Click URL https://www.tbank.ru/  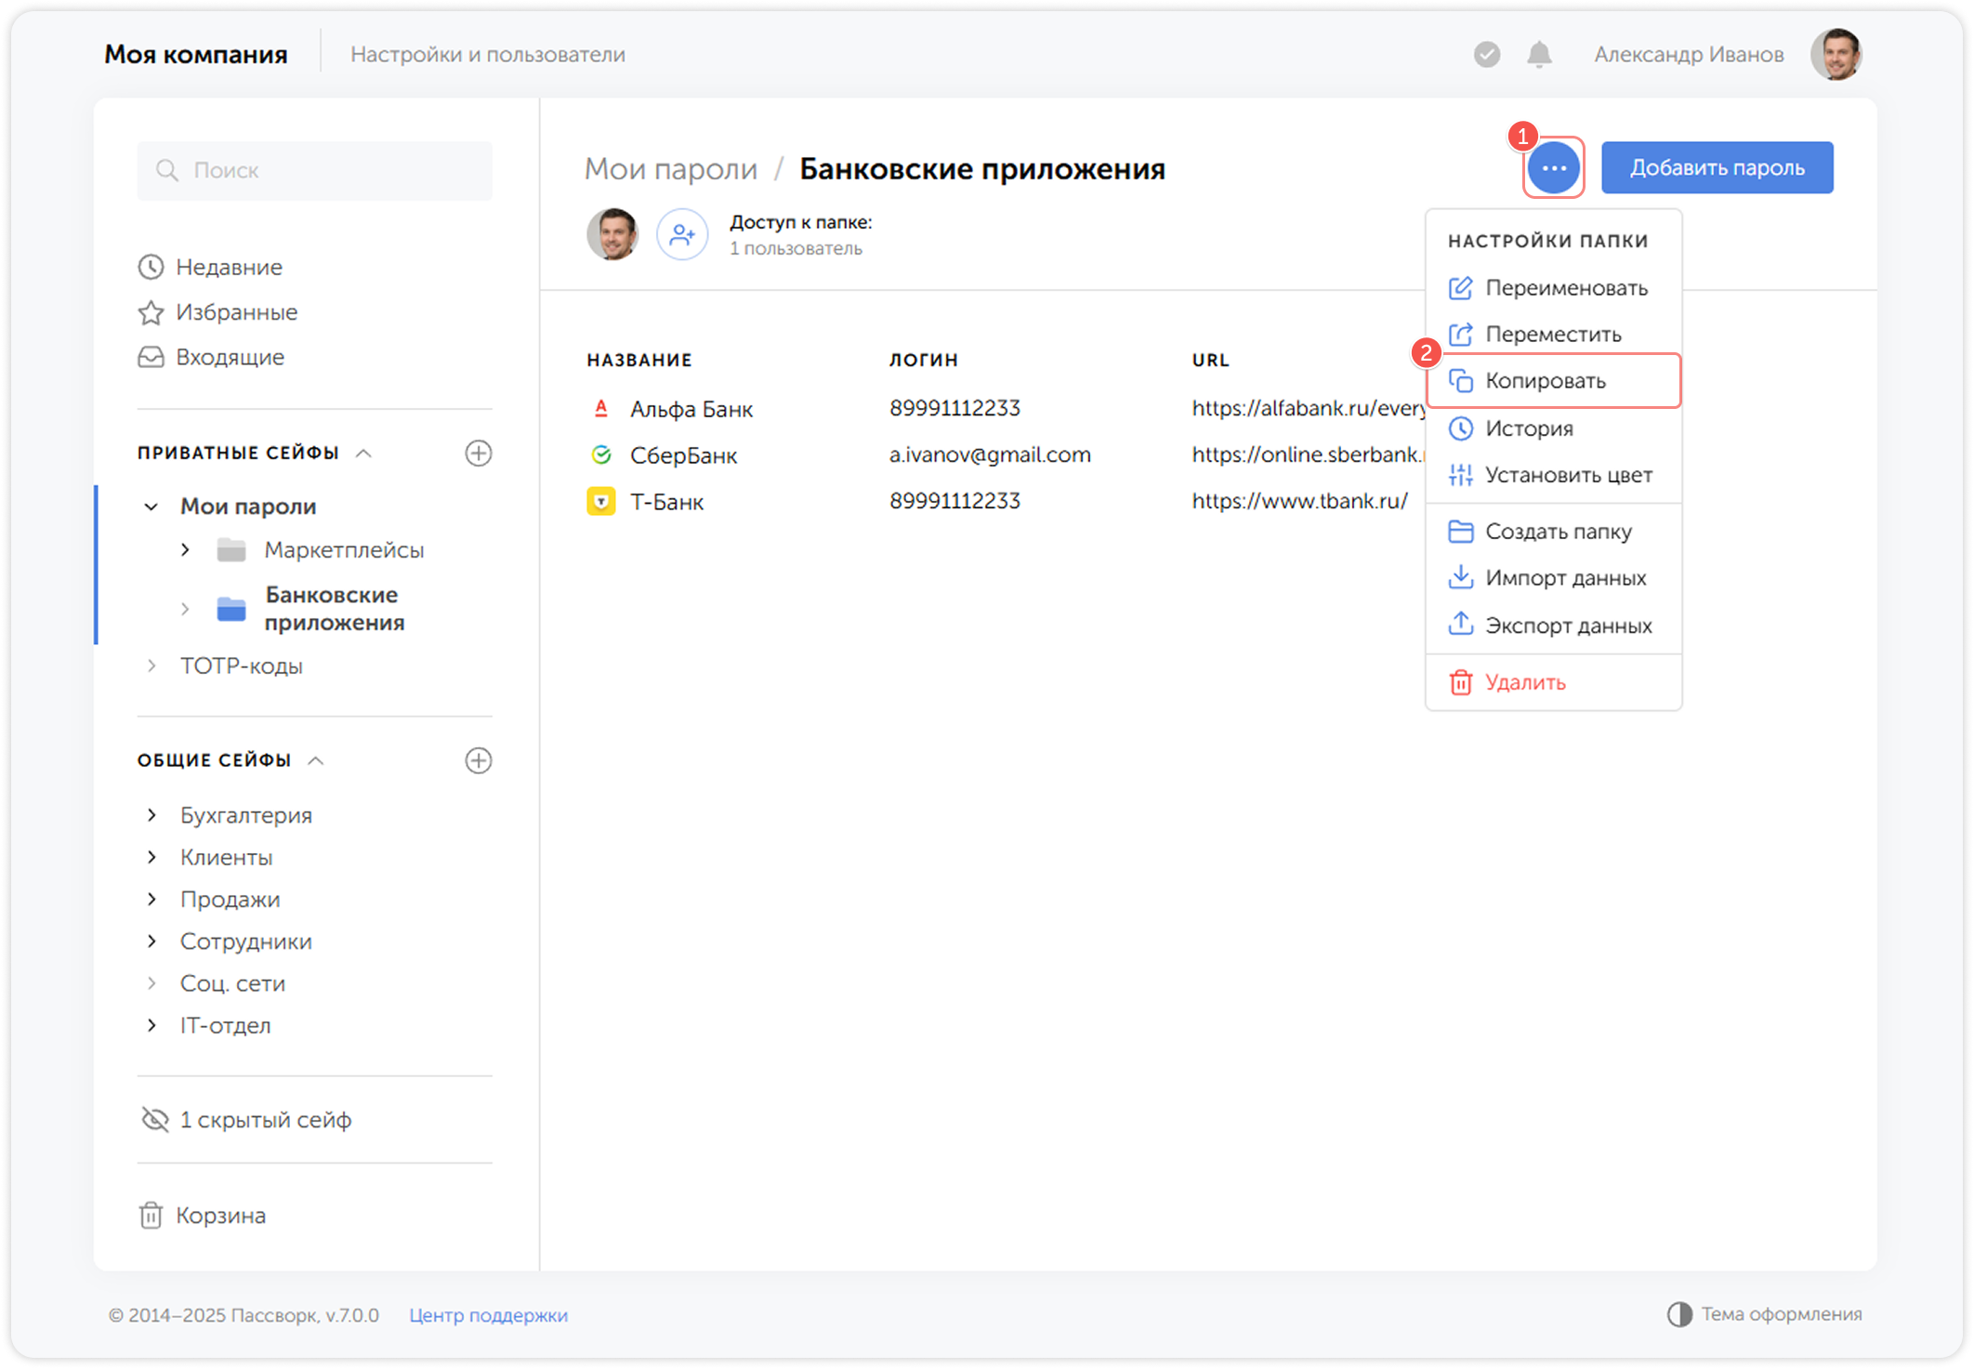coord(1300,501)
